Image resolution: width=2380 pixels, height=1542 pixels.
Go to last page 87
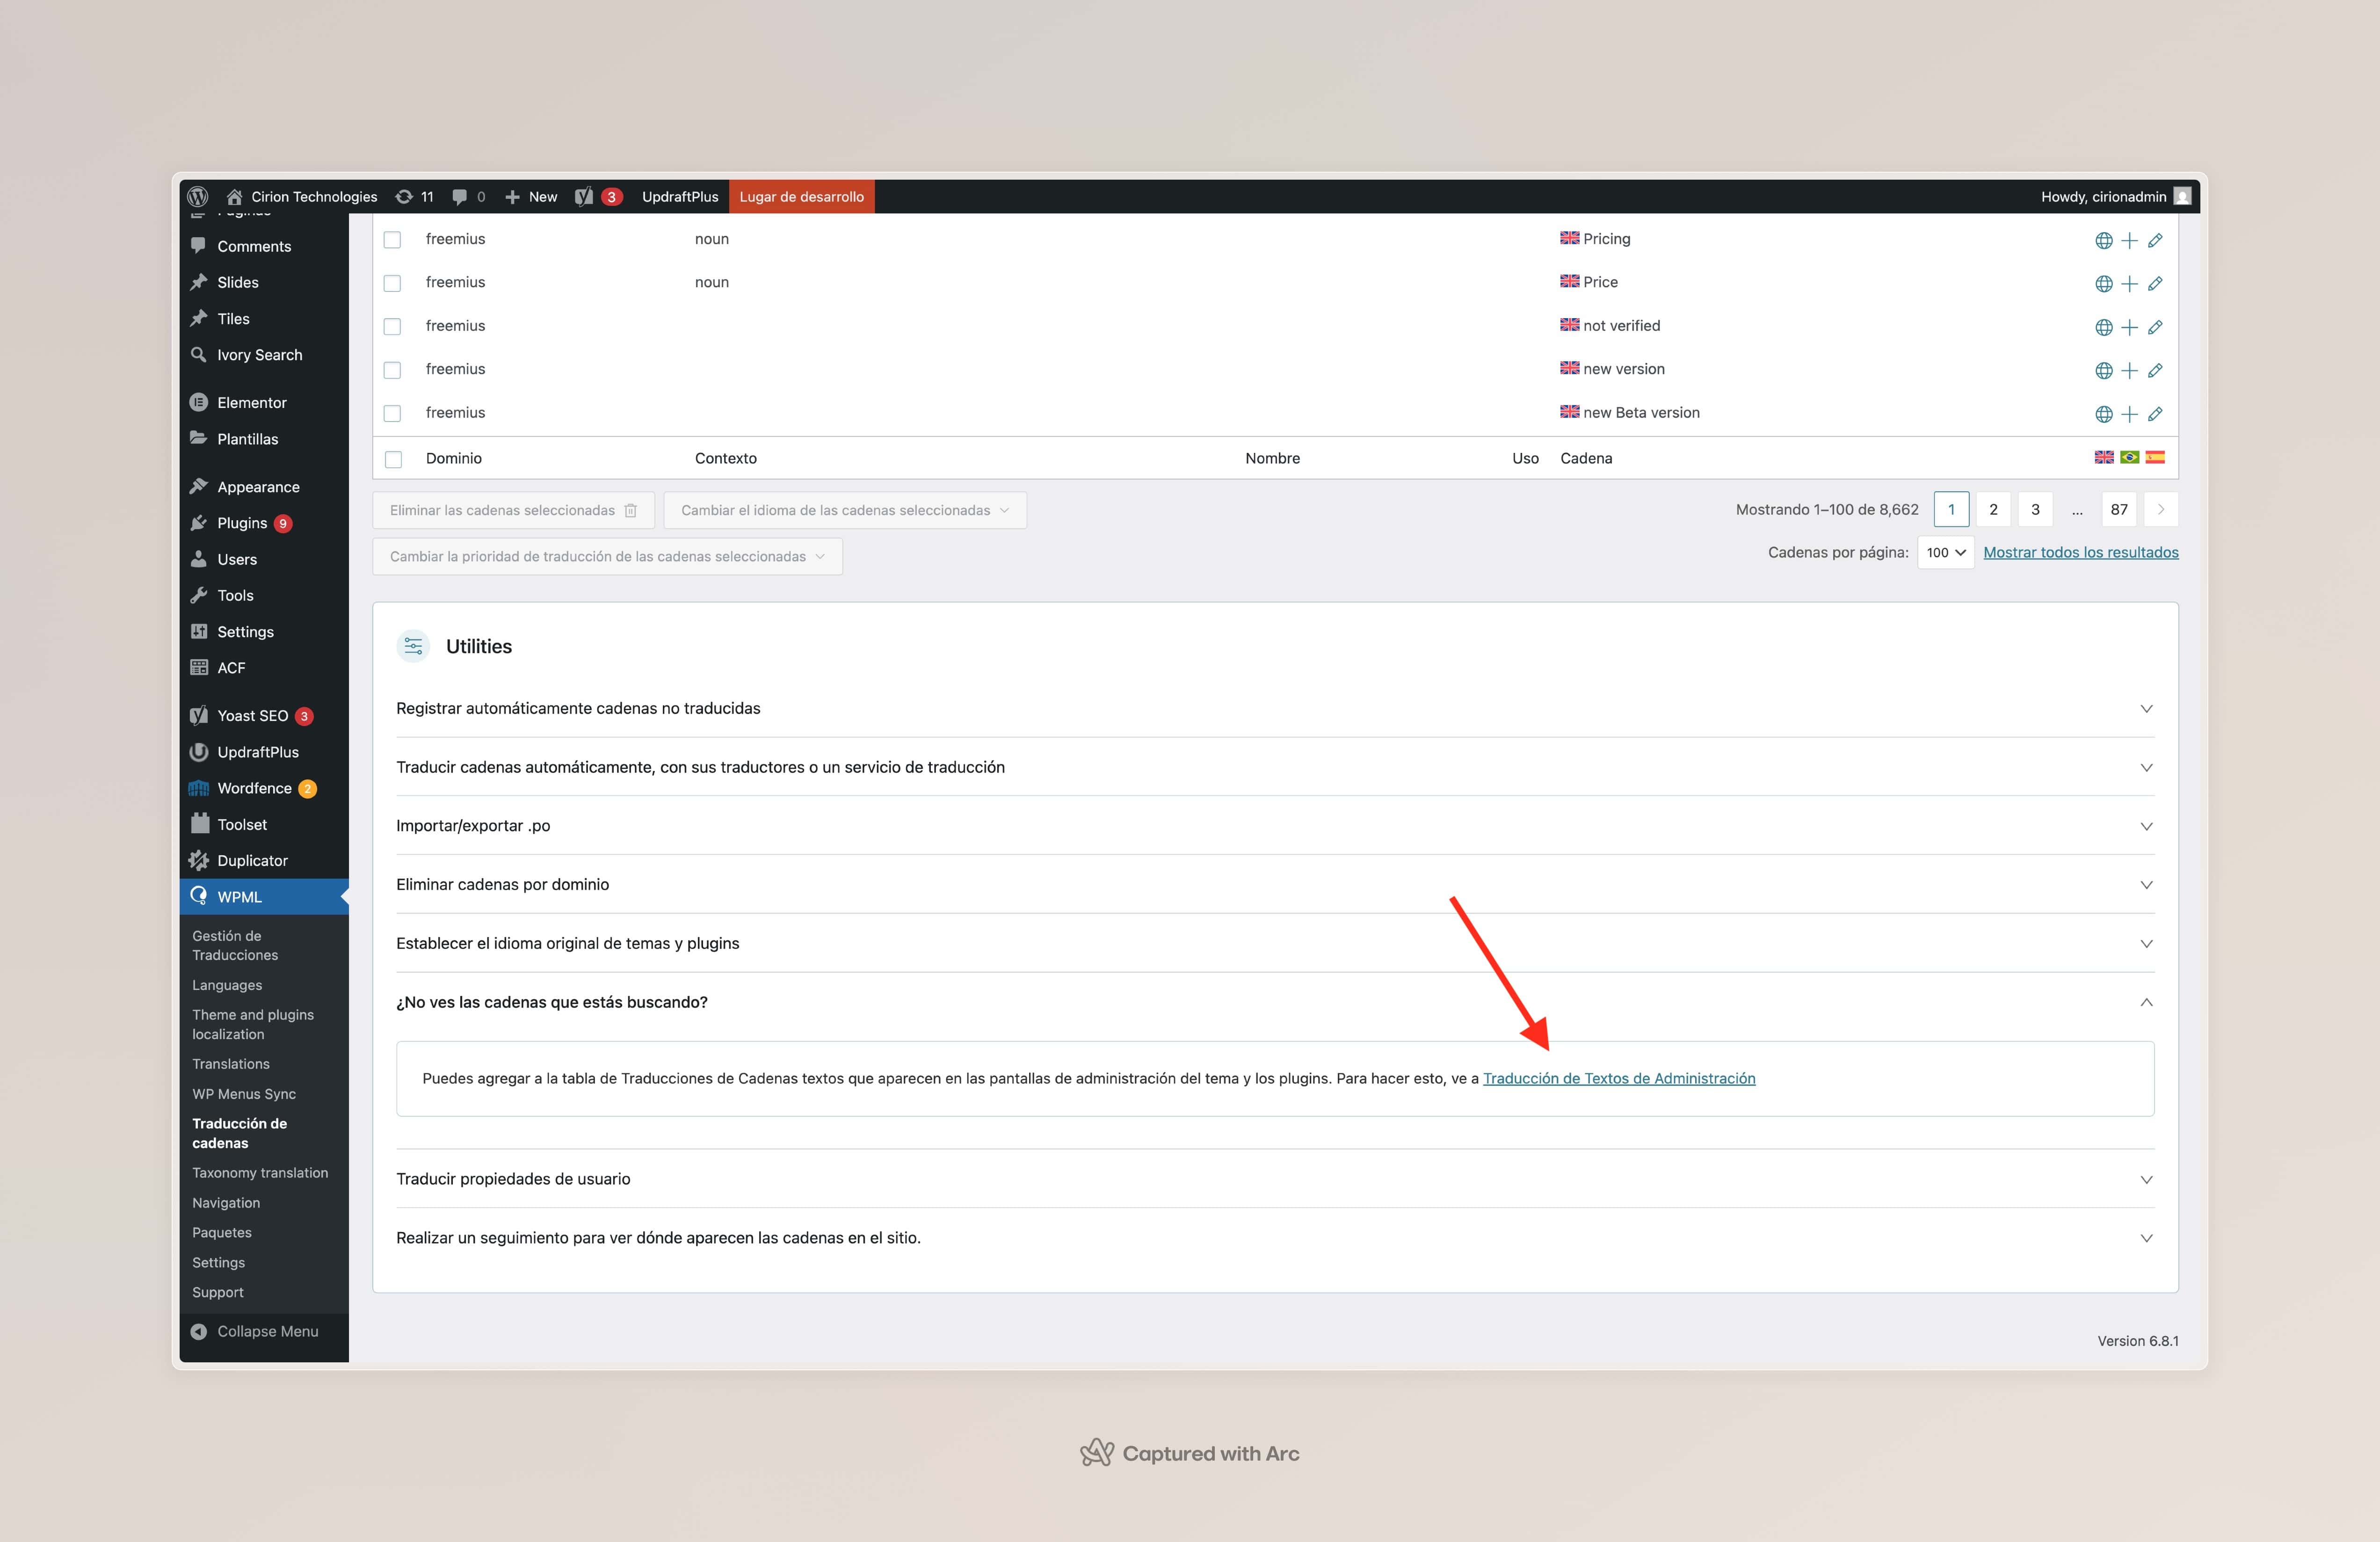[2119, 510]
